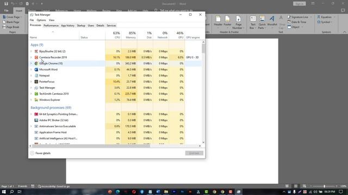This screenshot has height=195, width=348.
Task: Insert Date & Time in Word
Action: 297,22
